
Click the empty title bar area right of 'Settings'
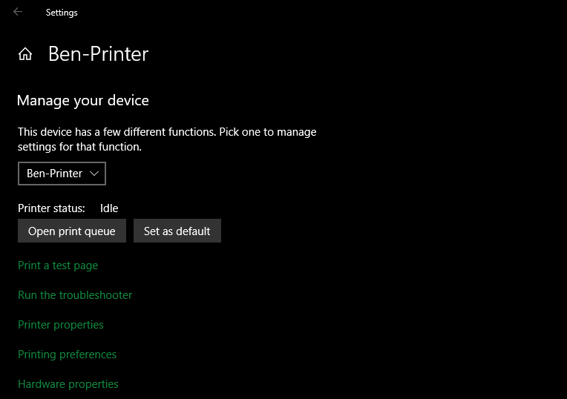pos(297,12)
